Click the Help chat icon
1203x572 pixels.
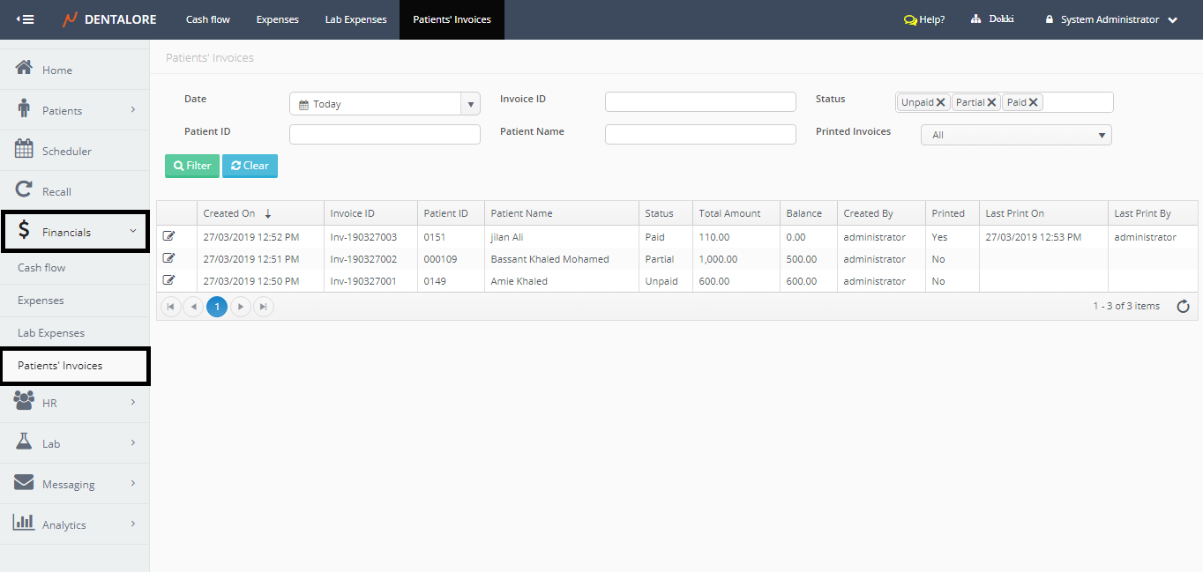[910, 19]
